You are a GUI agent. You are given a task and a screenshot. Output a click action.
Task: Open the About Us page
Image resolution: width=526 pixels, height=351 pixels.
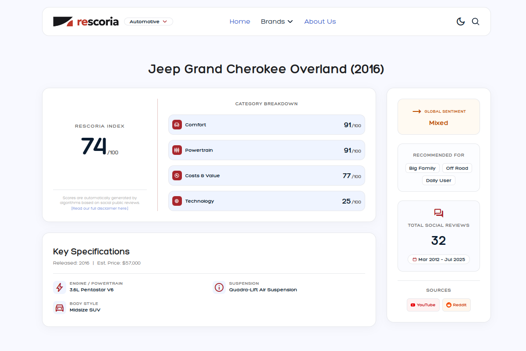pyautogui.click(x=320, y=21)
